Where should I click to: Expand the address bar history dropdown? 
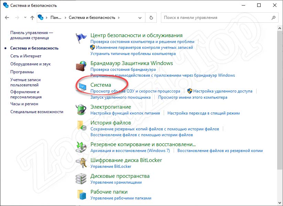[140, 17]
